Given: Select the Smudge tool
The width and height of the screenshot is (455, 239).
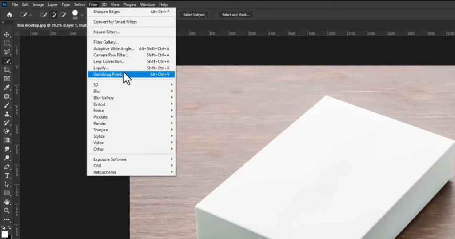Looking at the screenshot, I should click(7, 149).
